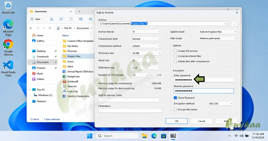Click the Paste icon in Explorer toolbar

71,19
